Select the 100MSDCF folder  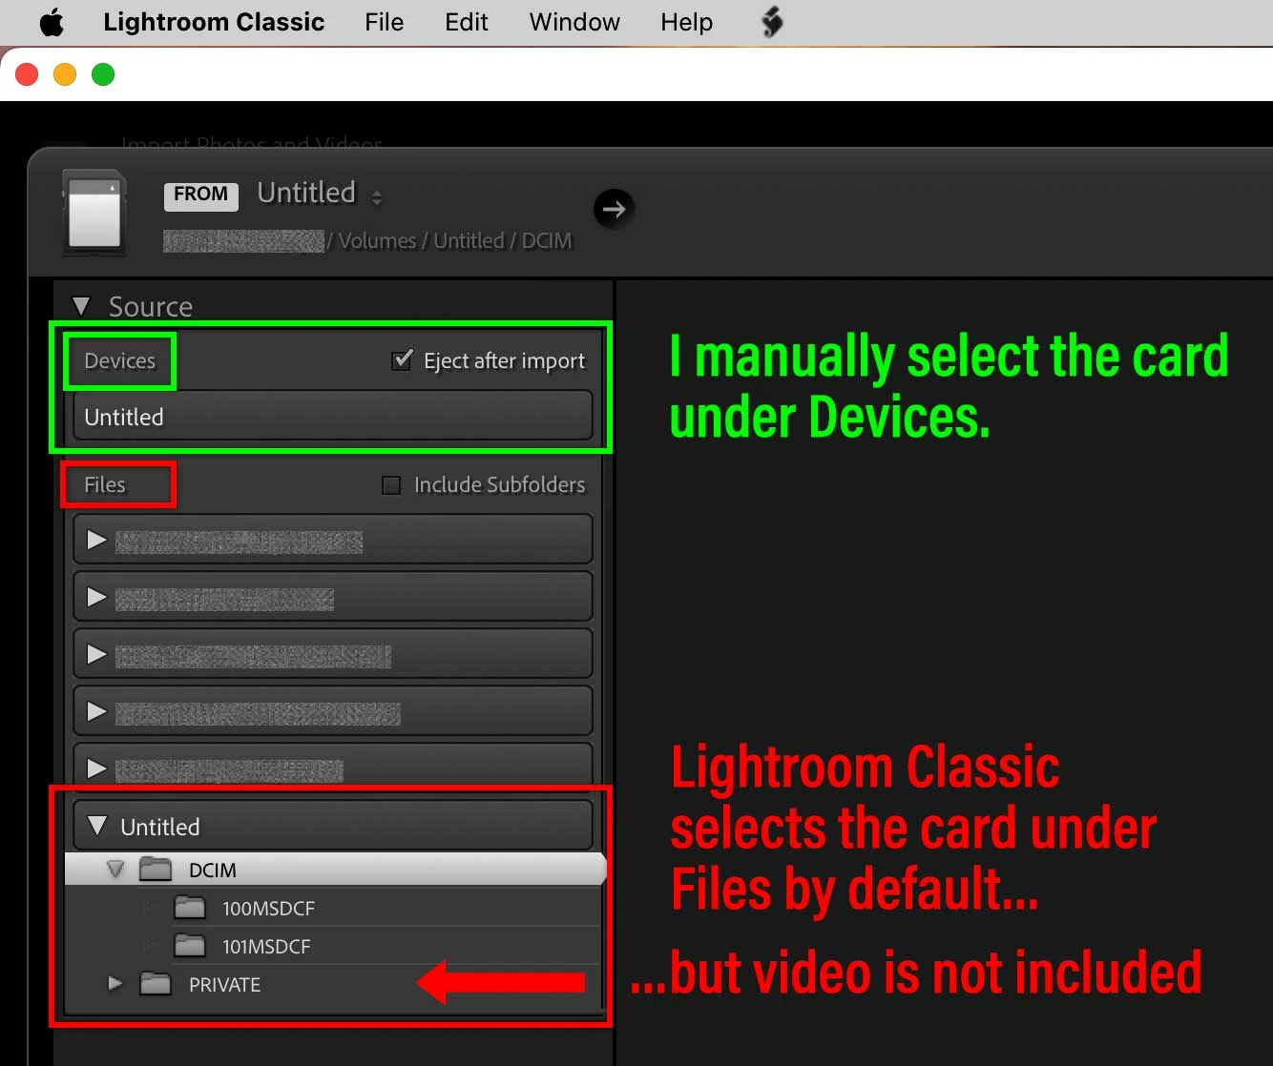point(268,909)
